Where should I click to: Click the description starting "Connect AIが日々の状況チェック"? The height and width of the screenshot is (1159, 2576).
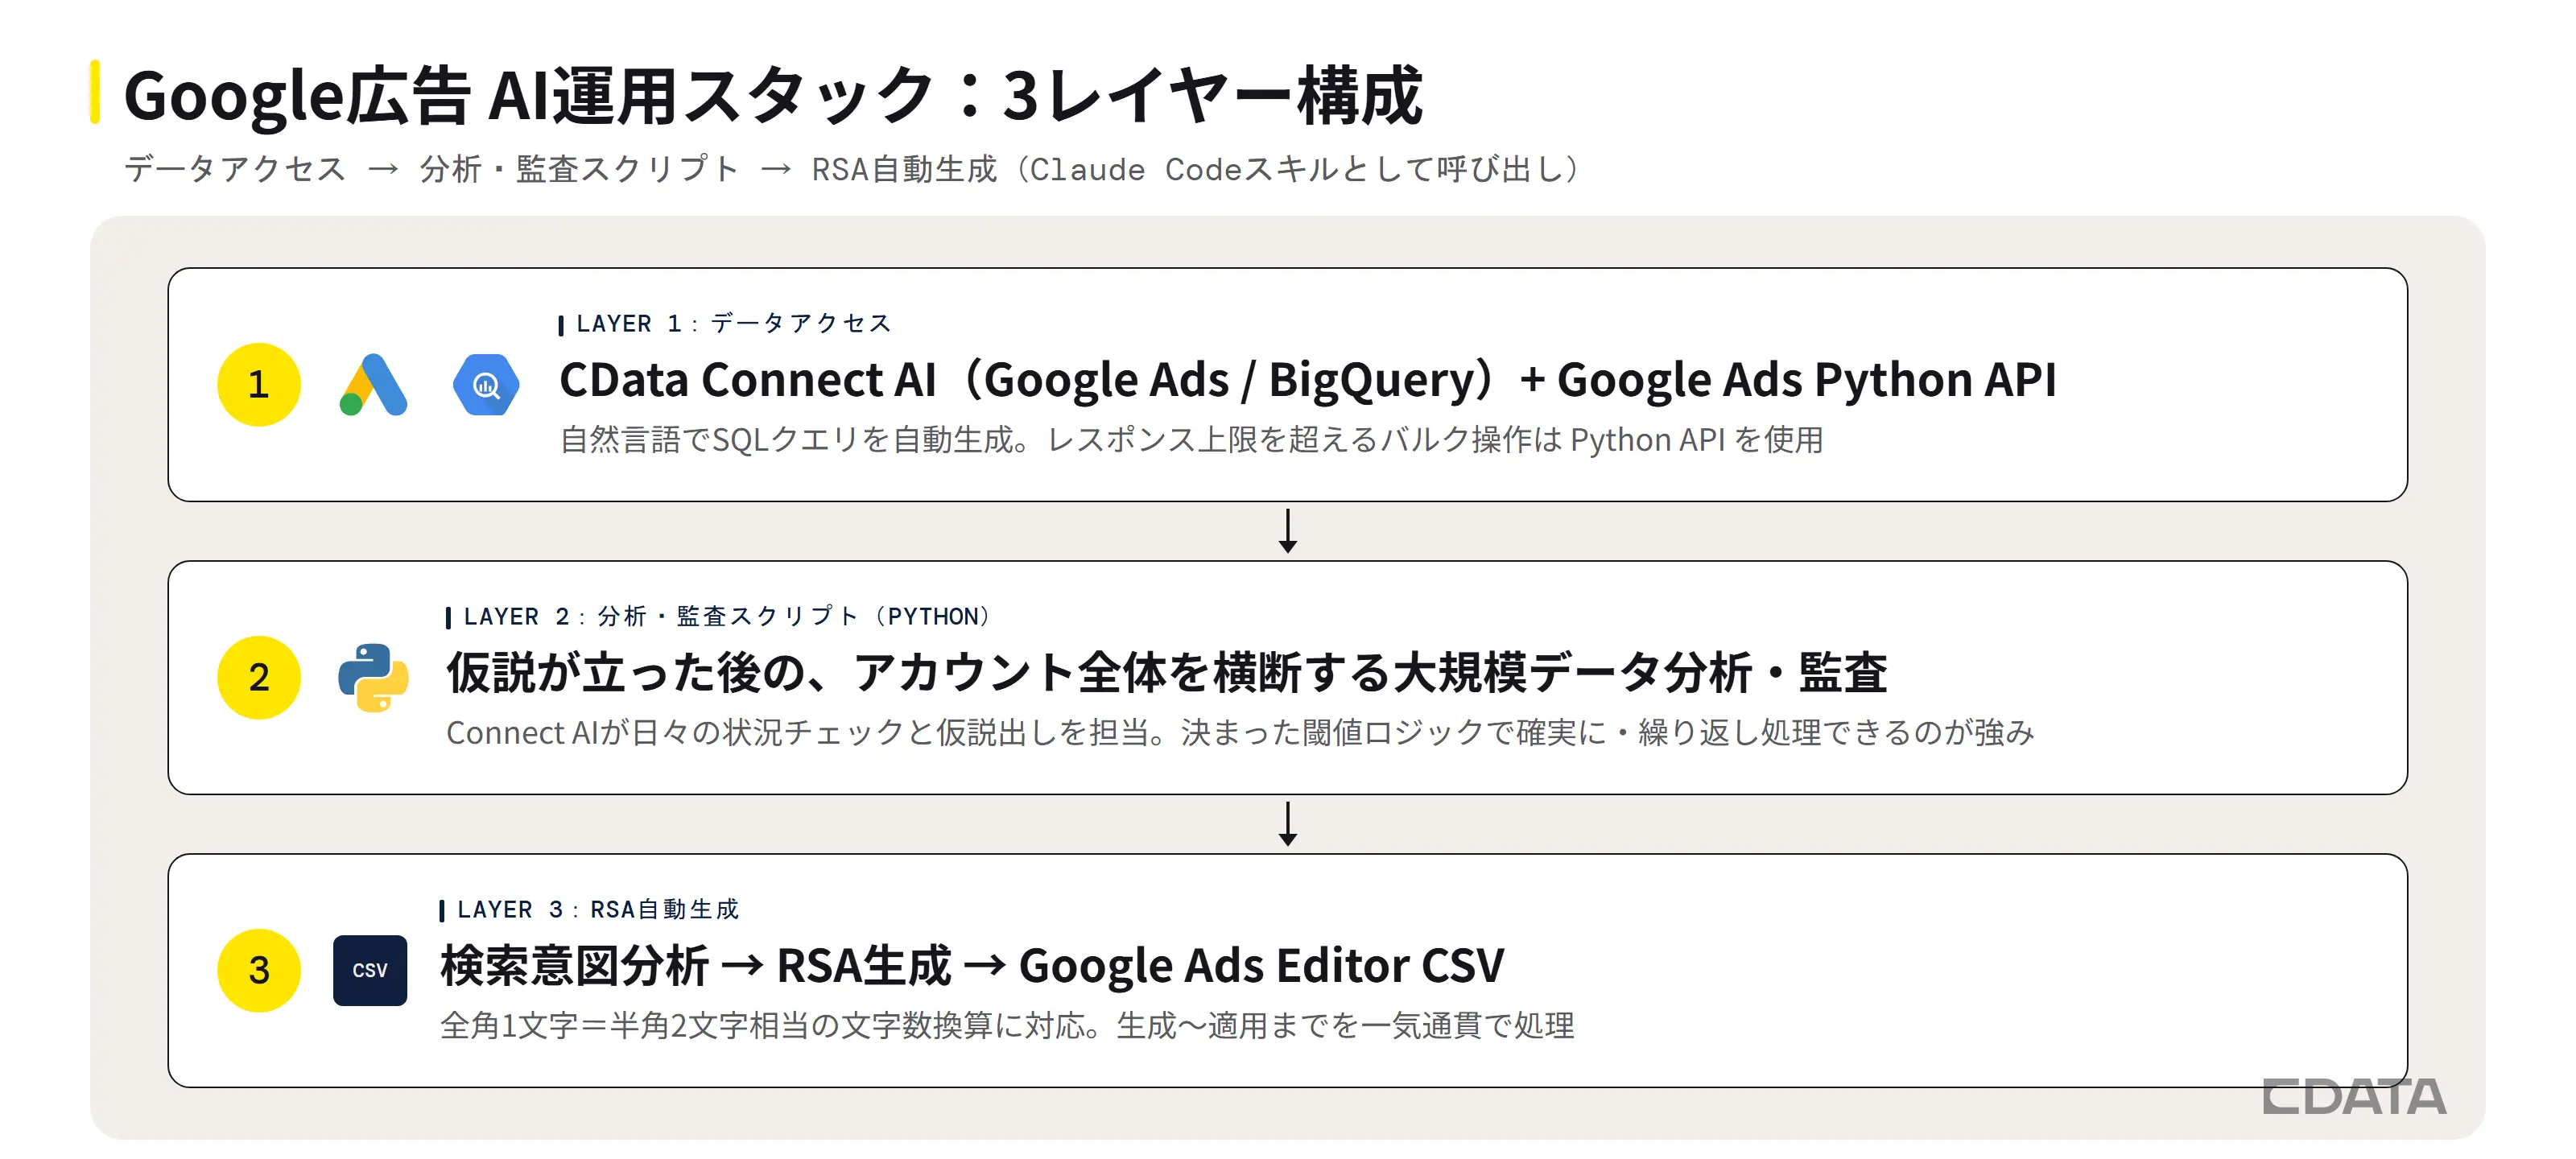point(1240,733)
